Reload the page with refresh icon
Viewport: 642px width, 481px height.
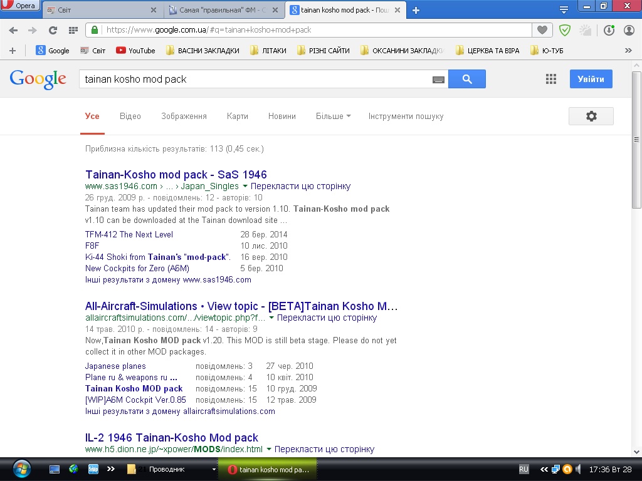tap(53, 30)
